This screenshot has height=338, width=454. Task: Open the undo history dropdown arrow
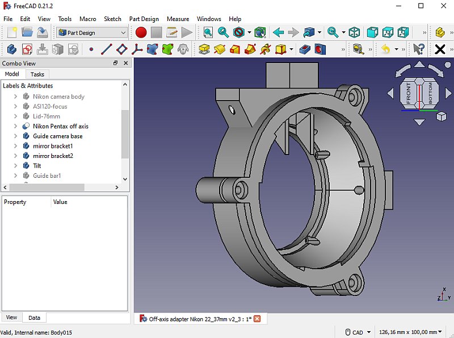pyautogui.click(x=396, y=49)
